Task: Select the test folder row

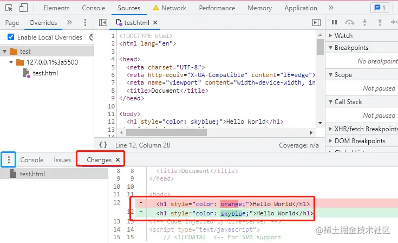Action: point(47,52)
